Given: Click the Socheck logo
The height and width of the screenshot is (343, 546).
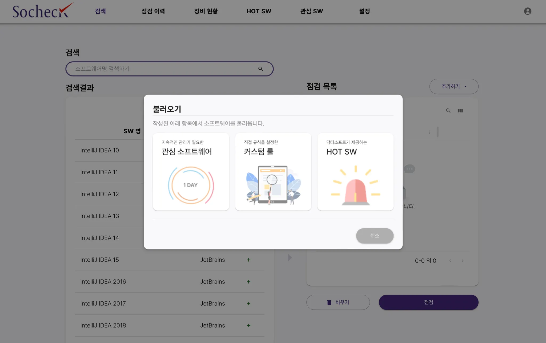Looking at the screenshot, I should (x=43, y=11).
